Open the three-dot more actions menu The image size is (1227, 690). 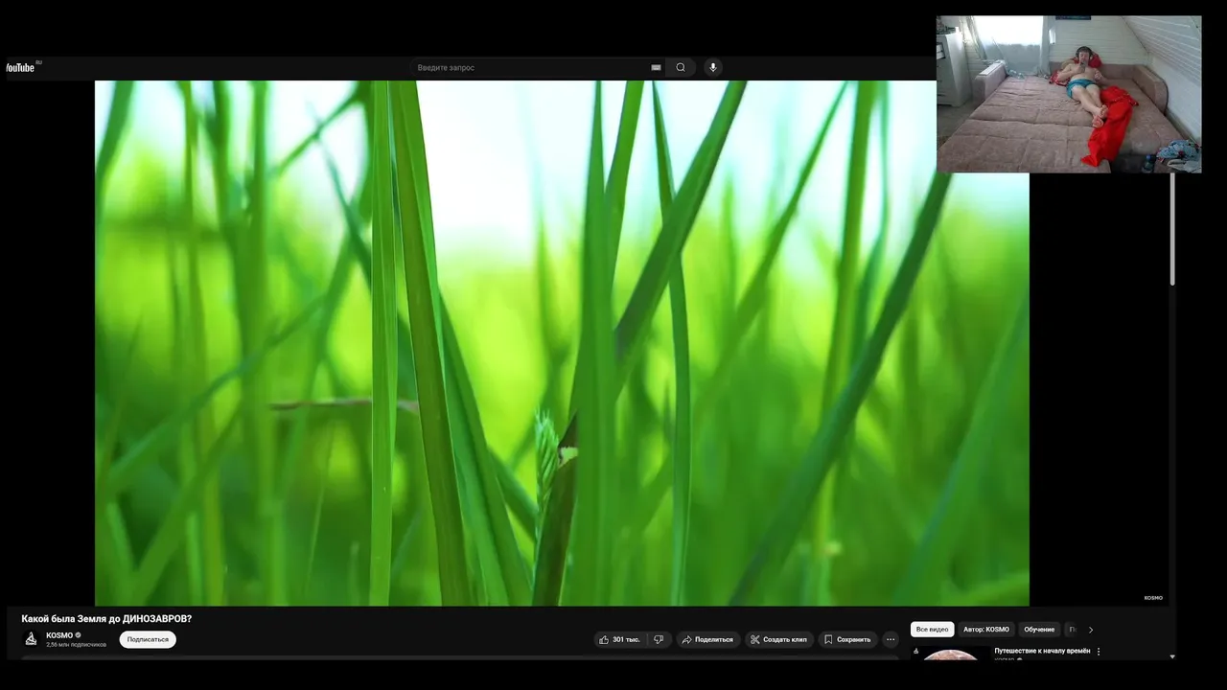tap(891, 639)
